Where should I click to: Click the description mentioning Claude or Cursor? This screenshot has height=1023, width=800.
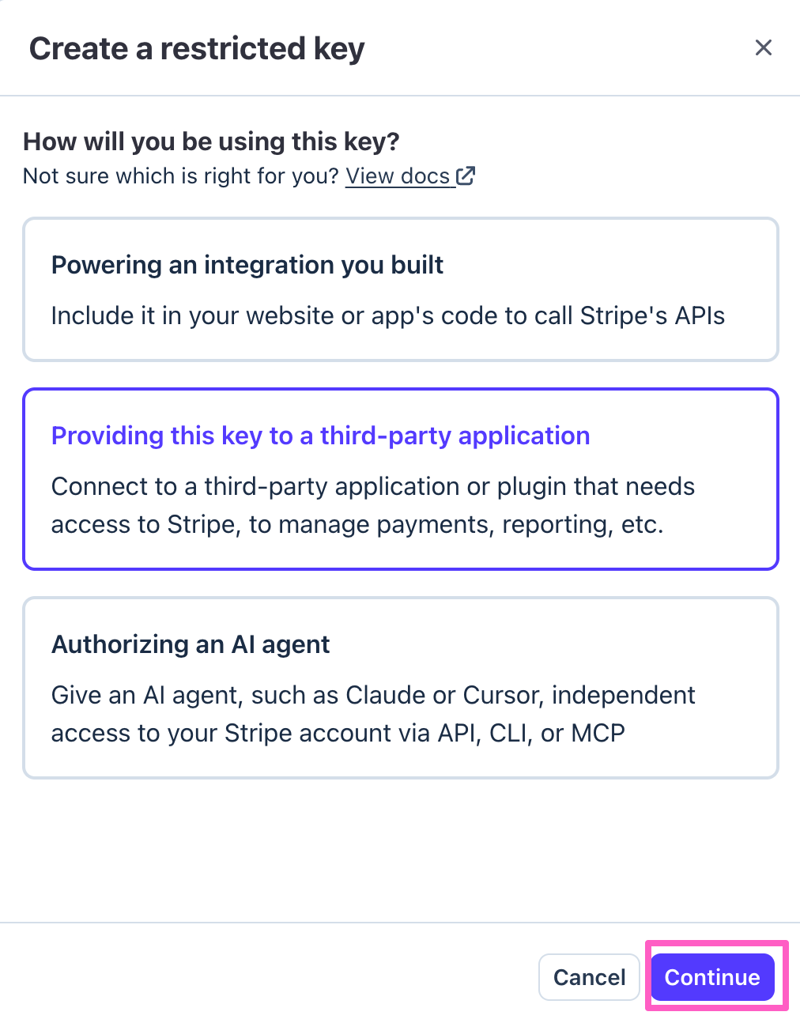pyautogui.click(x=373, y=714)
